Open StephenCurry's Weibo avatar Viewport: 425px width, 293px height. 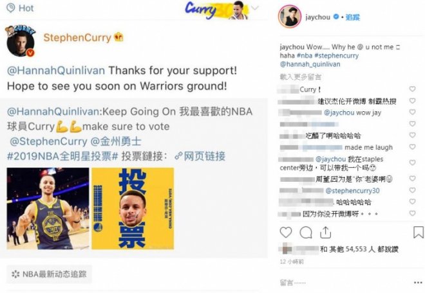click(x=21, y=41)
